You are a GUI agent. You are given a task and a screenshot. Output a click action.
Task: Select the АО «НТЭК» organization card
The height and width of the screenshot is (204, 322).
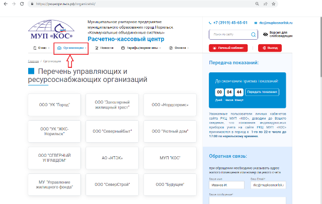point(112,157)
